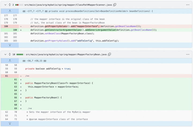Image resolution: width=193 pixels, height=127 pixels.
Task: Copy the MapperFactoryBean.java file path
Action: [109, 54]
